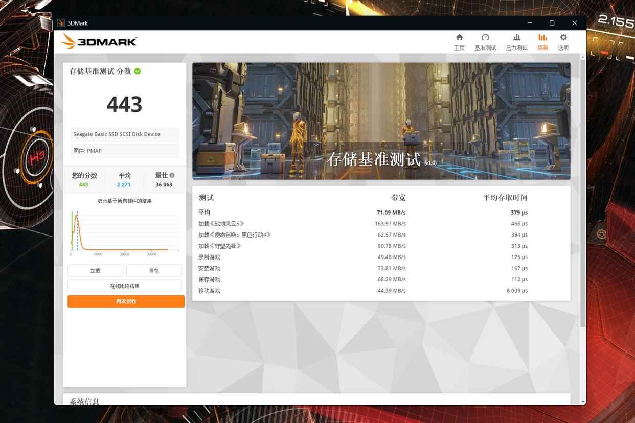Open the 压力测试 stress test tab

point(516,42)
